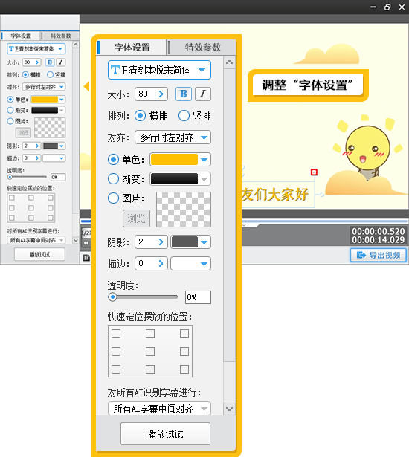409x457 pixels.
Task: Click timecode 00:00:00.520
Action: (378, 231)
